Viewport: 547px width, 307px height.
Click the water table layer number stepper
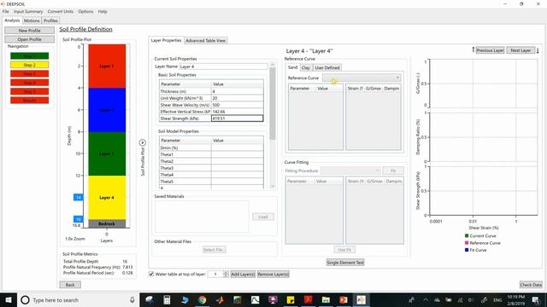226,275
